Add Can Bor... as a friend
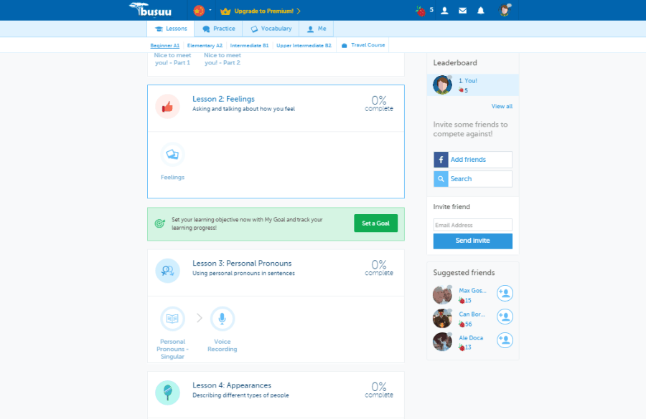The image size is (646, 419). tap(505, 317)
